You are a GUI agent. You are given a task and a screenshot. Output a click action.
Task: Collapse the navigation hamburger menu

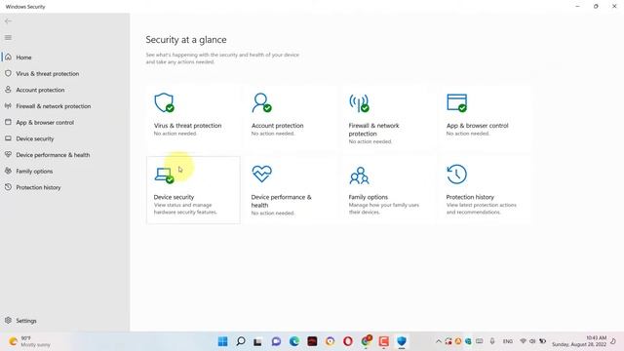pos(8,38)
